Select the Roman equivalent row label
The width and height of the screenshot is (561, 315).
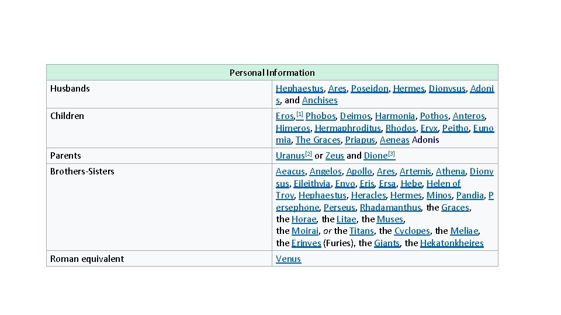(x=87, y=259)
